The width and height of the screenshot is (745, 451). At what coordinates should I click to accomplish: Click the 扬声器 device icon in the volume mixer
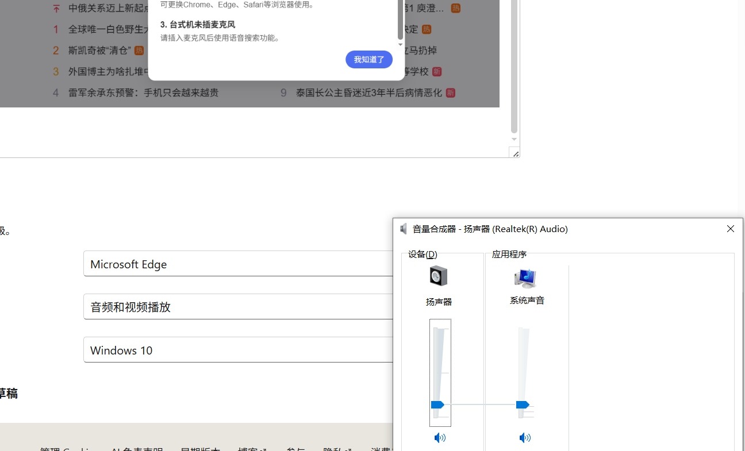point(439,276)
